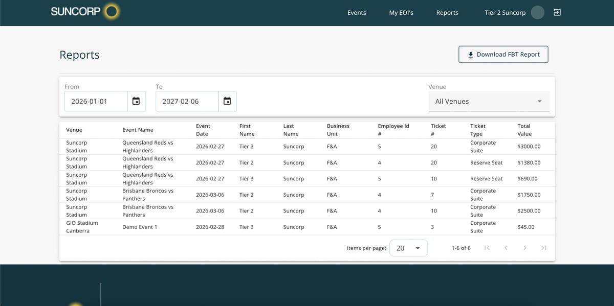
Task: Open the items per page selector
Action: (x=409, y=248)
